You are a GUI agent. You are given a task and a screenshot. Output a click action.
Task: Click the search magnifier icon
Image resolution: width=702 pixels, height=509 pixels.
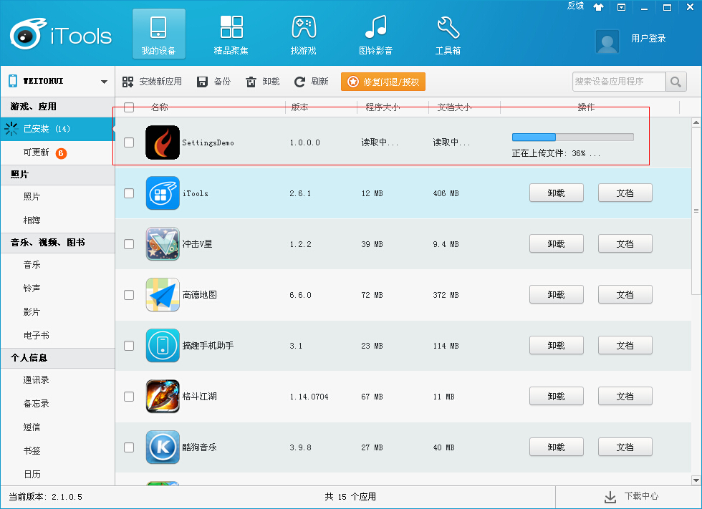[x=676, y=82]
